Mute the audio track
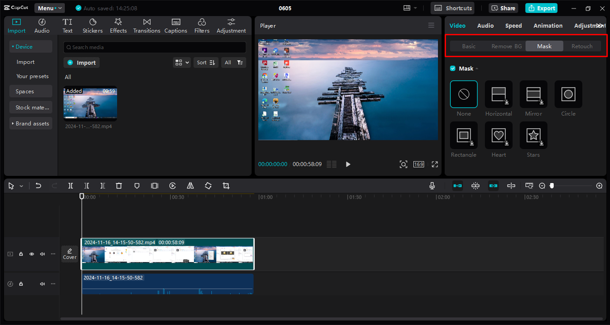Screen dimensions: 610x325 [x=42, y=284]
